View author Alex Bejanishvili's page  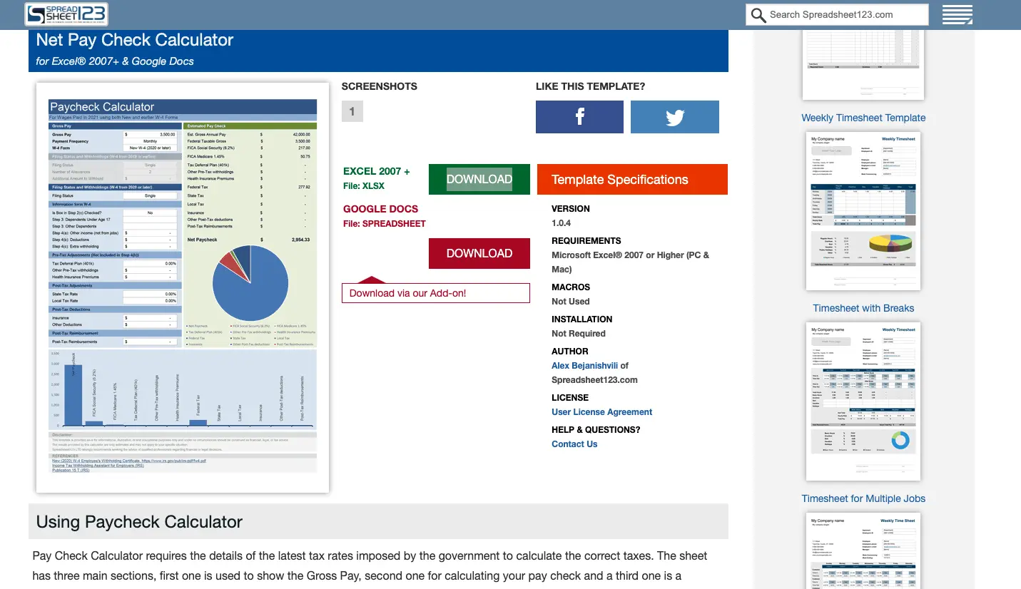coord(585,365)
